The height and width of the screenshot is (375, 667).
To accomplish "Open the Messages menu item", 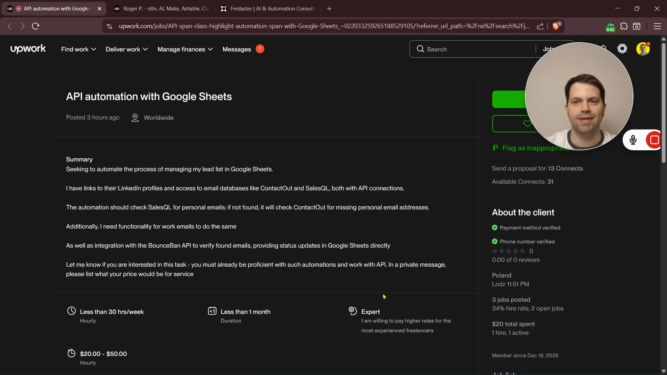I will pyautogui.click(x=237, y=49).
